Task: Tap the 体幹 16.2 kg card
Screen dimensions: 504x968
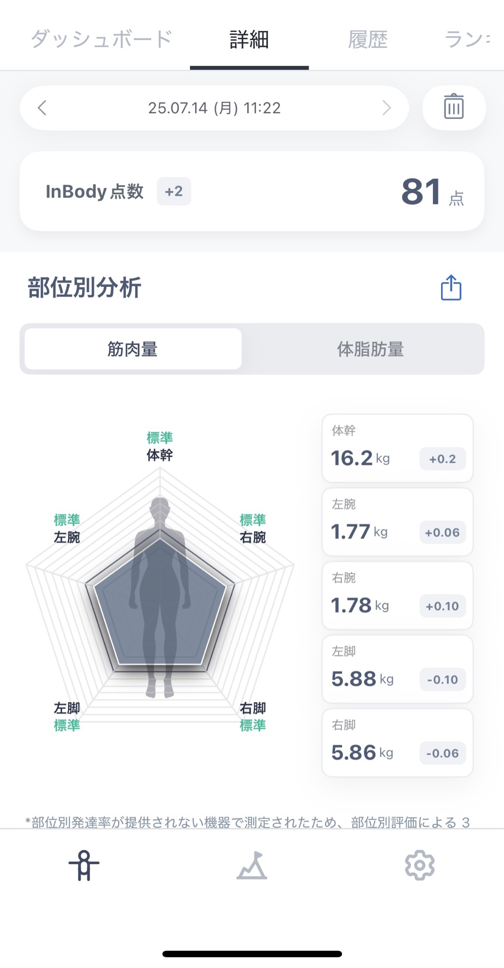Action: 397,448
